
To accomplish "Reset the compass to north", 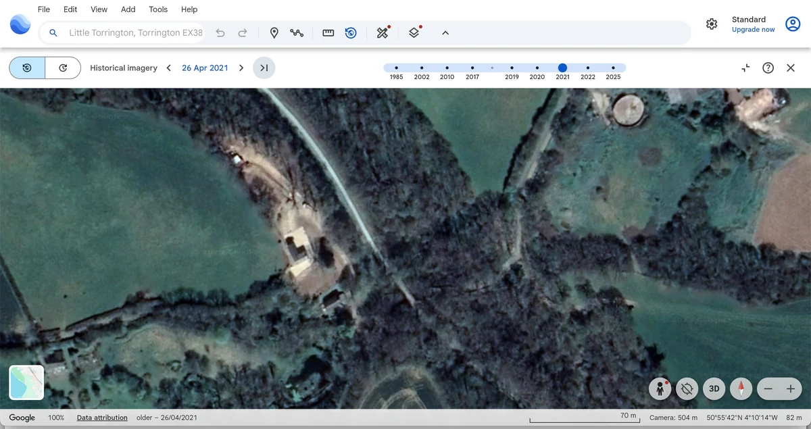I will coord(741,388).
